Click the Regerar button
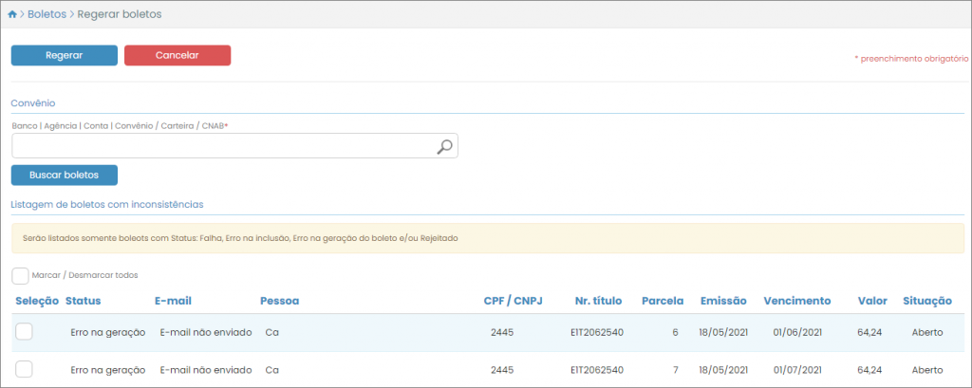The image size is (972, 388). tap(65, 55)
